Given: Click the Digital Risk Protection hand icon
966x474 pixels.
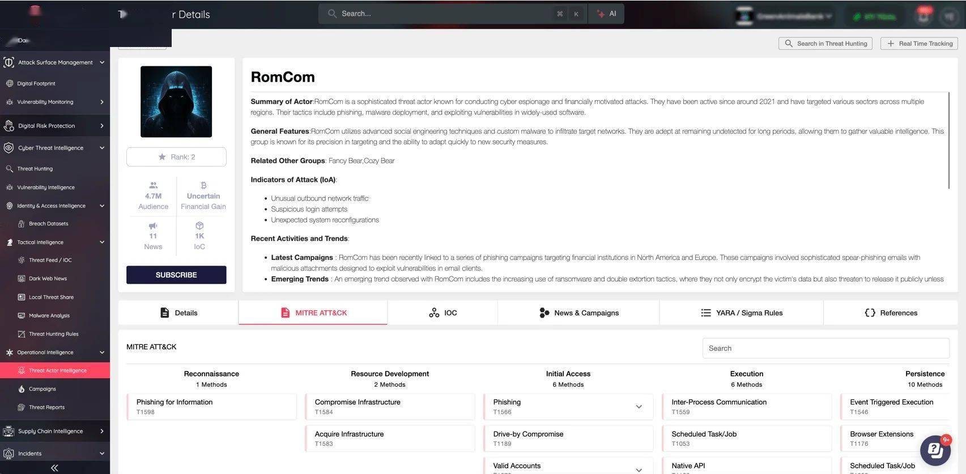Looking at the screenshot, I should [x=8, y=126].
